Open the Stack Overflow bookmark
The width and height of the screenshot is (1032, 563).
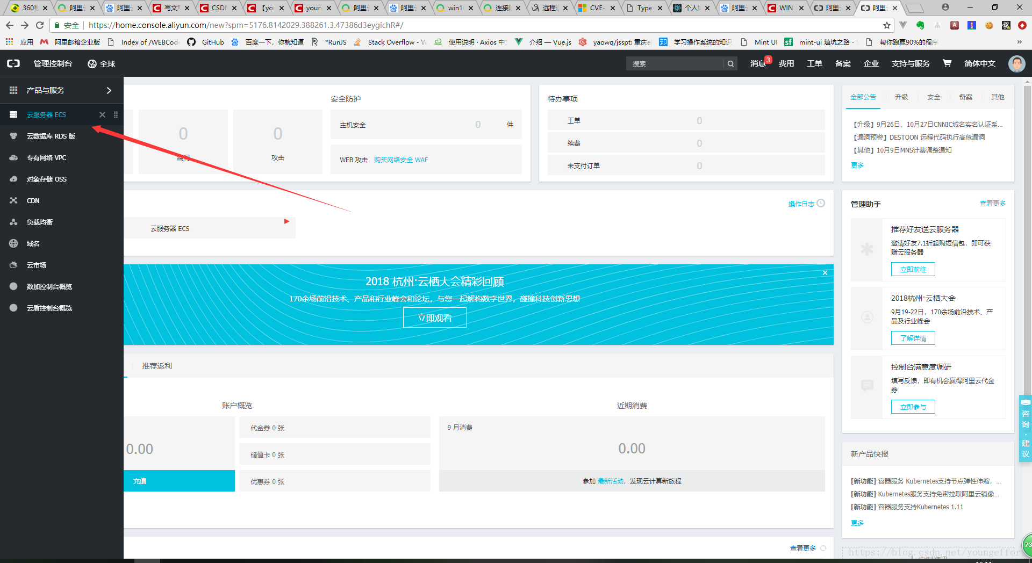(390, 42)
